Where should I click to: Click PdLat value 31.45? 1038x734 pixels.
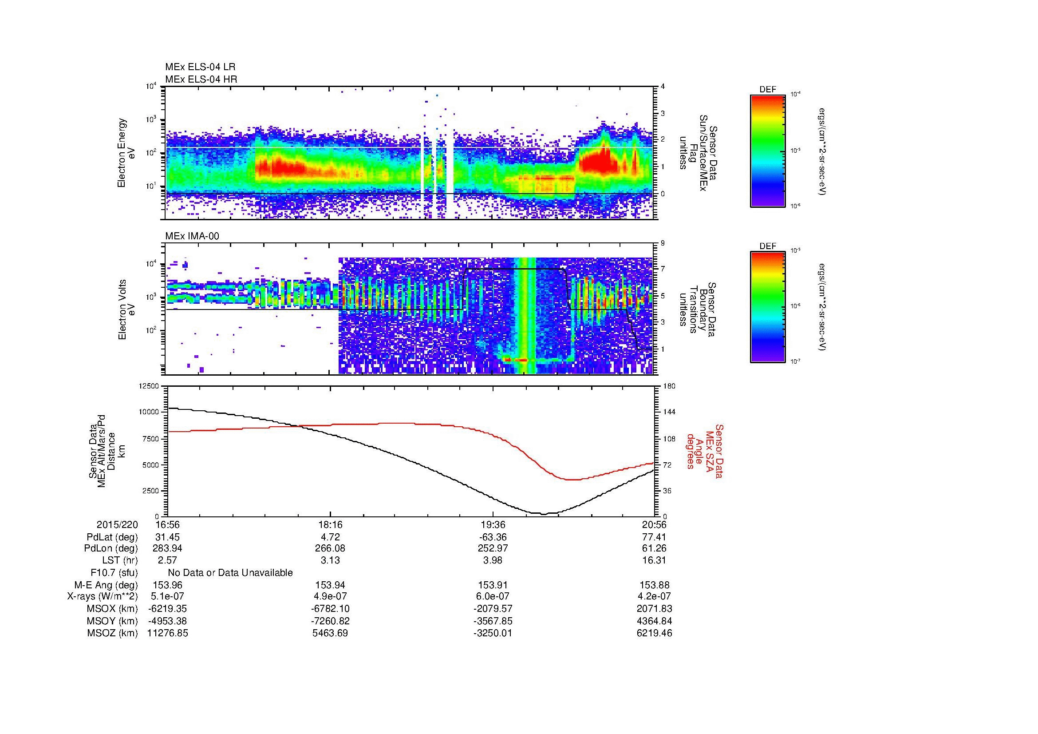[168, 537]
